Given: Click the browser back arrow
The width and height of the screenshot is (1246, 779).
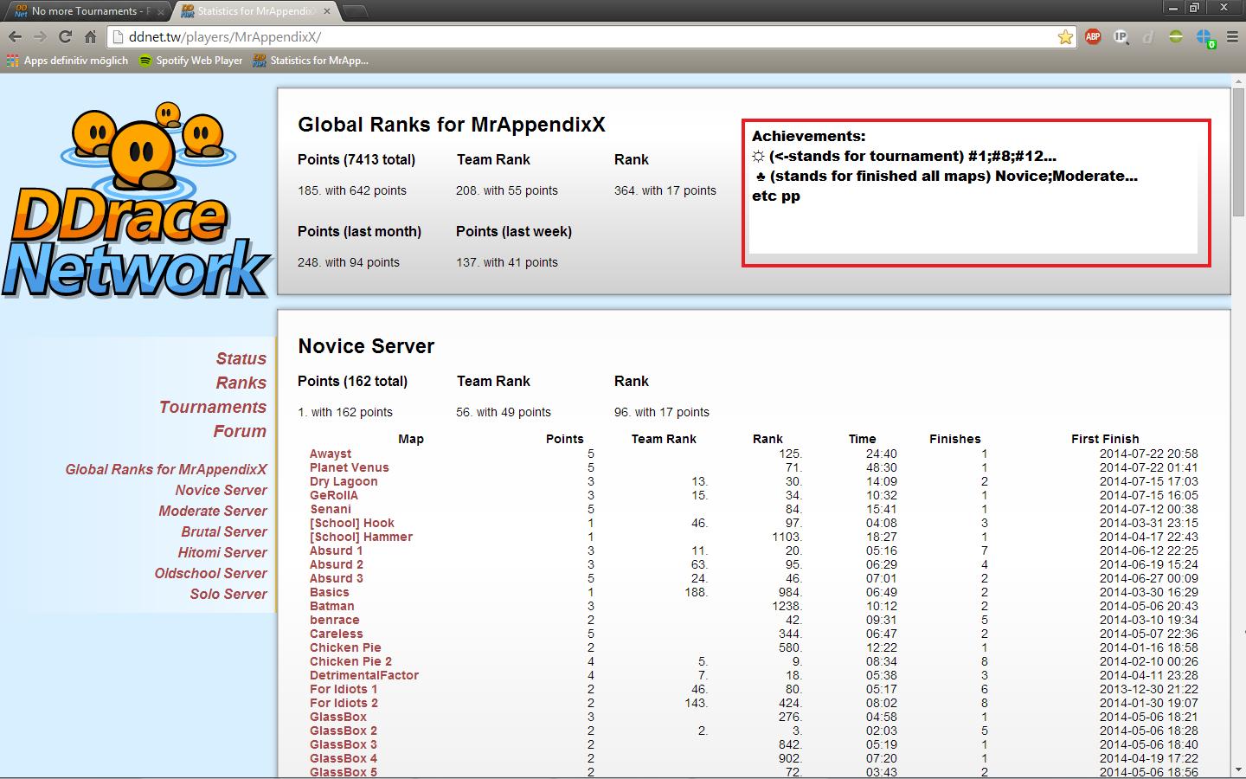Looking at the screenshot, I should coord(15,37).
